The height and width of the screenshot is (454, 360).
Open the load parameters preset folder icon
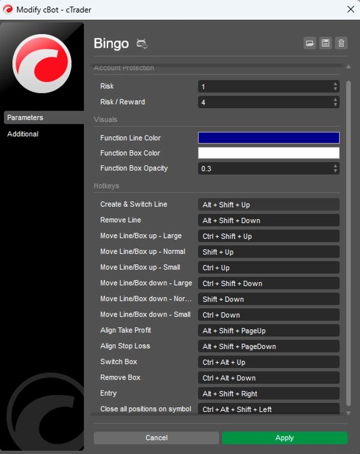(x=310, y=43)
